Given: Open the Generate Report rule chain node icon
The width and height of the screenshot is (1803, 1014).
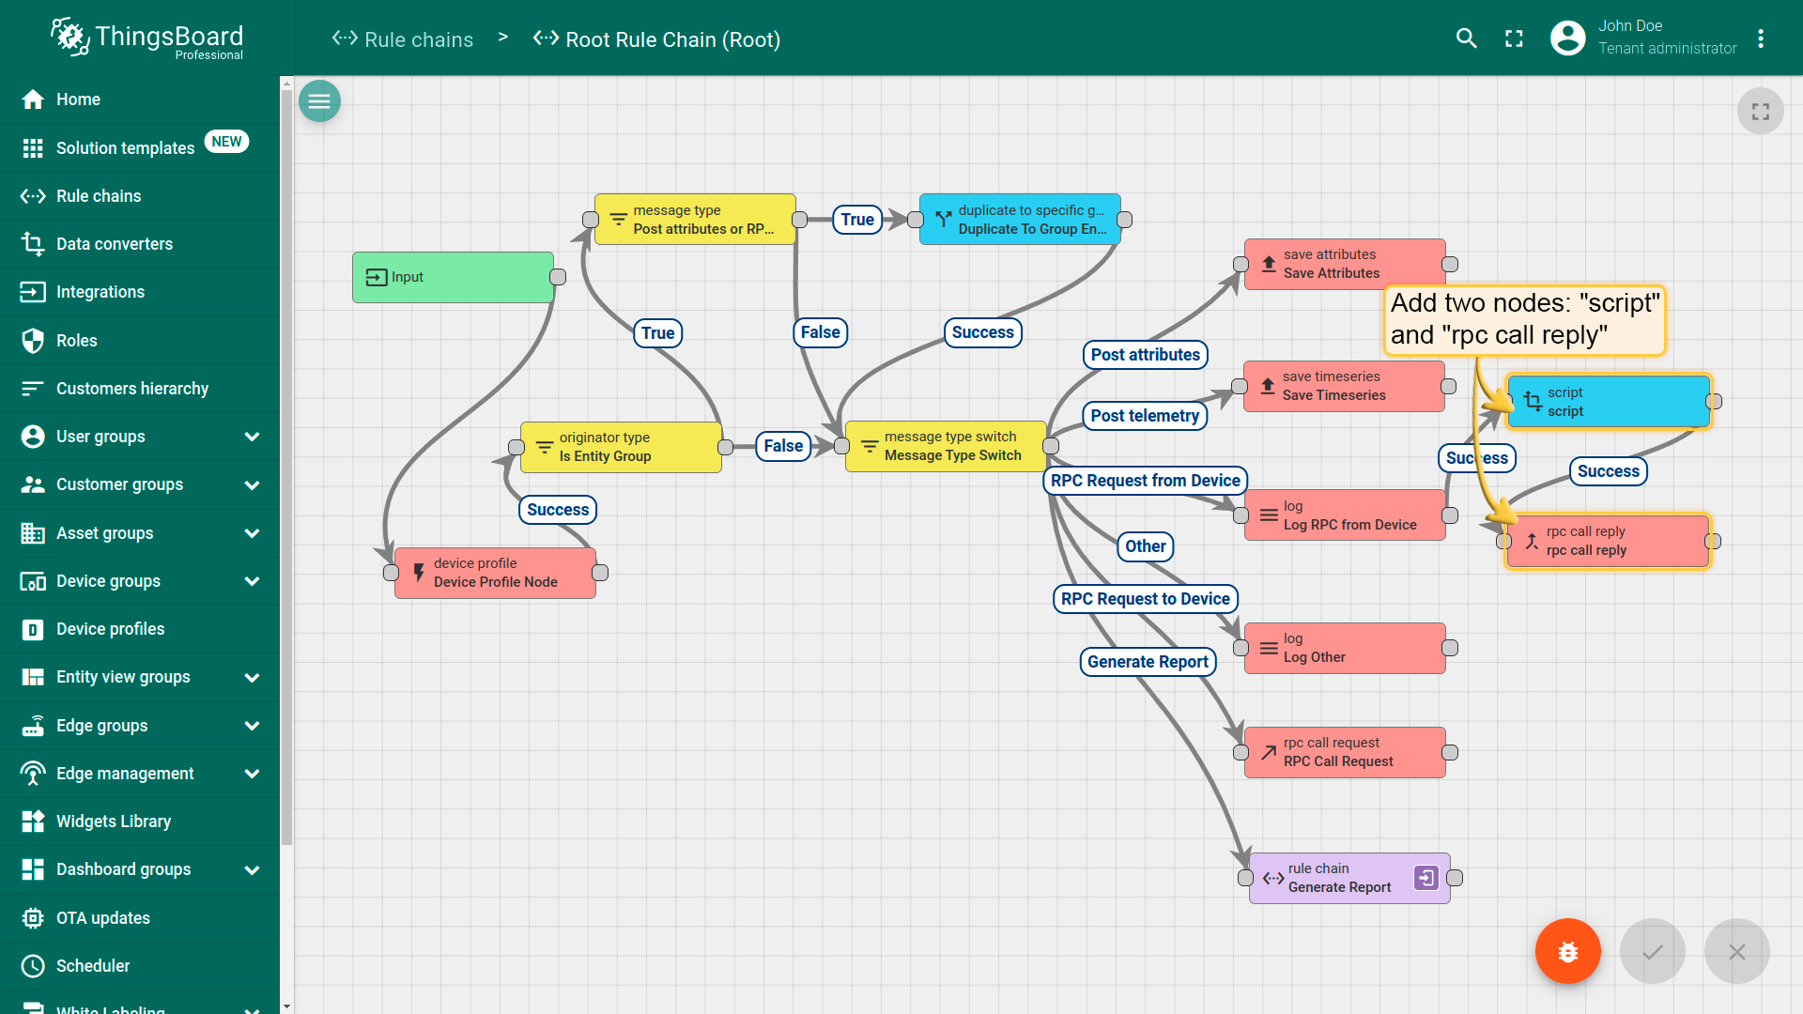Looking at the screenshot, I should pyautogui.click(x=1425, y=878).
